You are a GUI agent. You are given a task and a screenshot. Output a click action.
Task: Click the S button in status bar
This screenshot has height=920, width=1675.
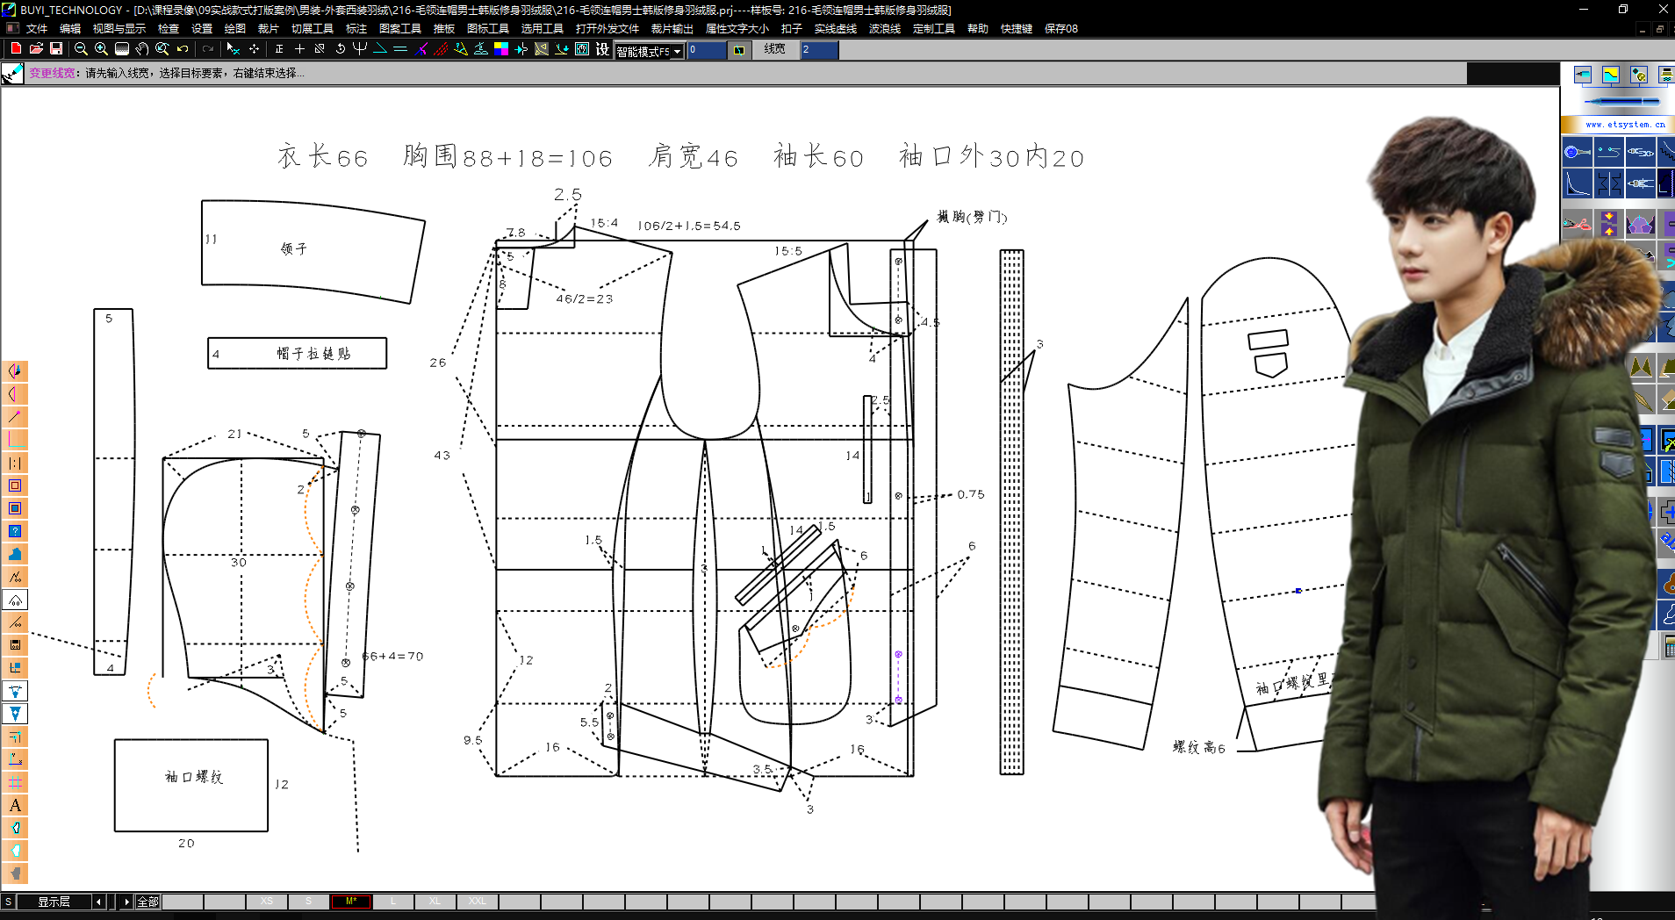coord(8,902)
